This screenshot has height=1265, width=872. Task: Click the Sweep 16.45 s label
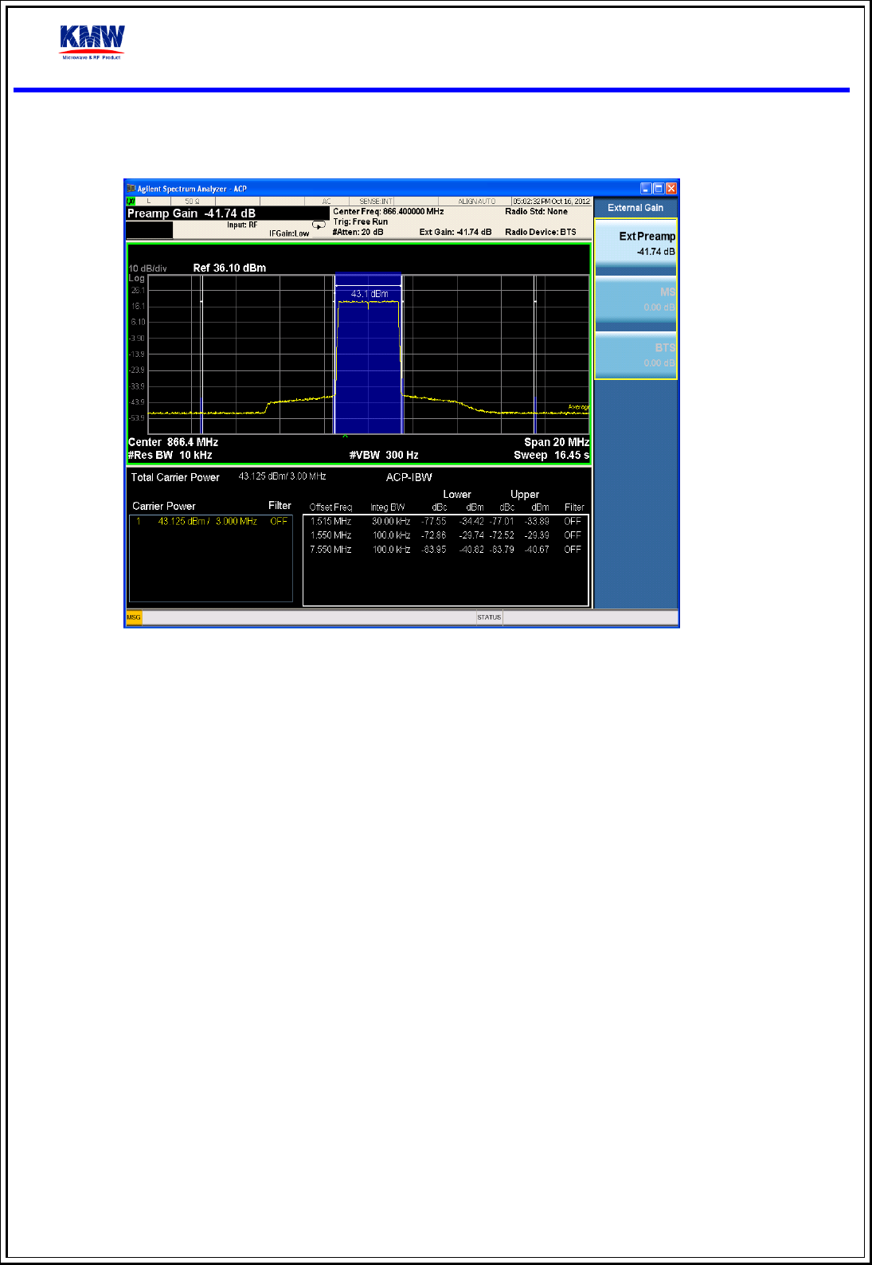552,456
